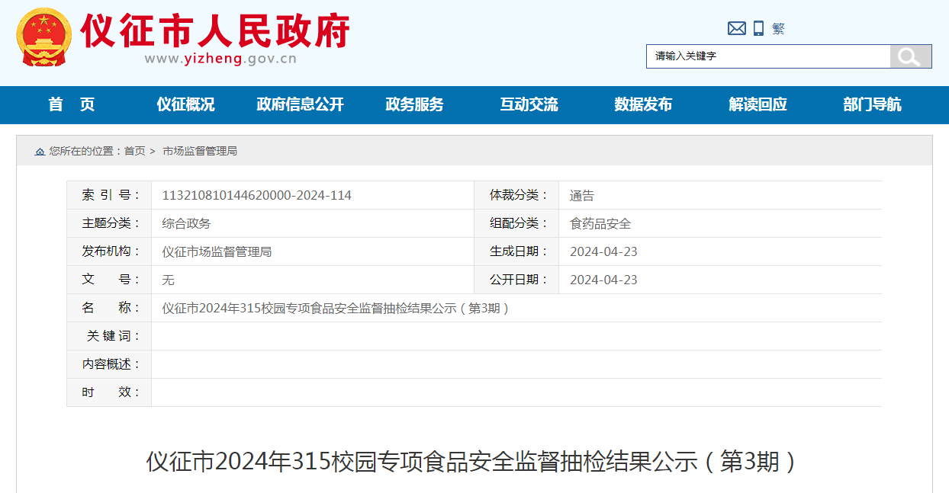Click the www.yizheng.gov.cn URL text
The height and width of the screenshot is (493, 949).
coord(220,59)
